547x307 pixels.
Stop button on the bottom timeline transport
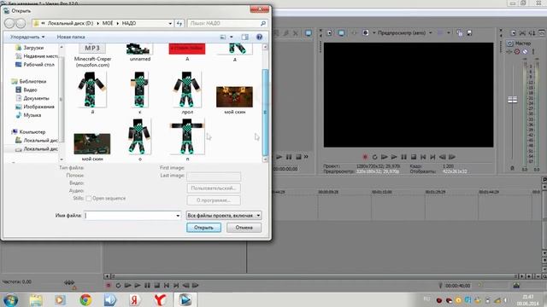(x=157, y=286)
